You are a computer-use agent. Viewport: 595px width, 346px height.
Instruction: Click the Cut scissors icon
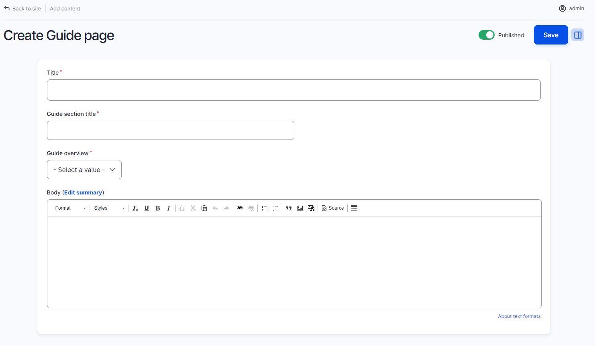click(x=193, y=208)
